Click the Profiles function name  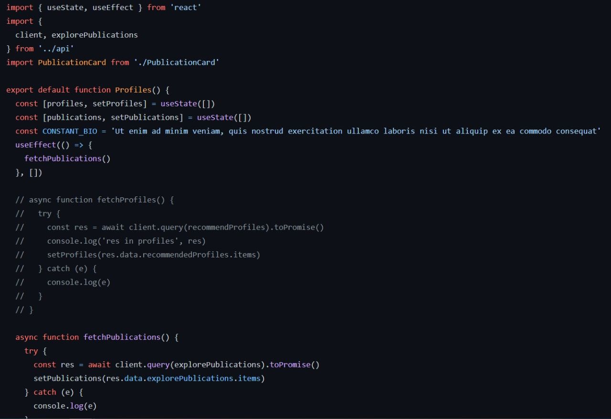[x=133, y=90]
